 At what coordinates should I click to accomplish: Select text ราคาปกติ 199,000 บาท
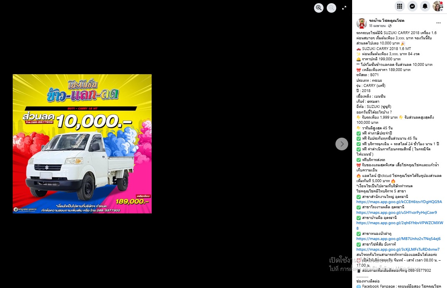click(x=381, y=59)
